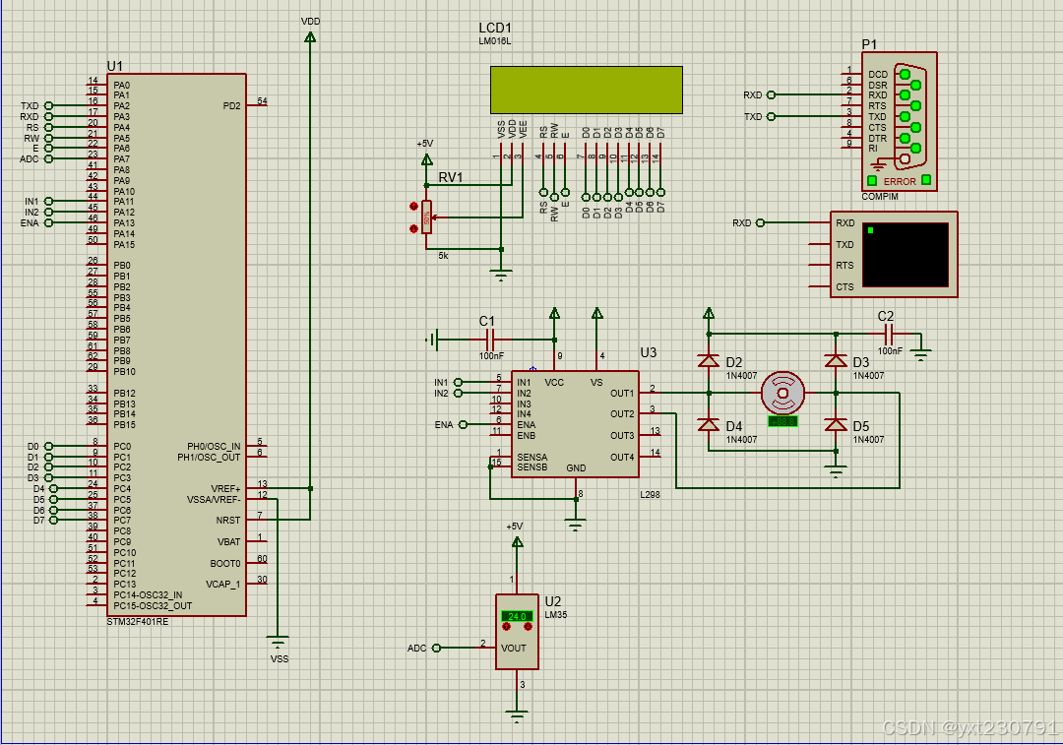
Task: Select diode D3
Action: click(836, 360)
